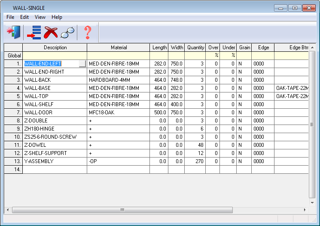The width and height of the screenshot is (320, 226).
Task: Click the red X delete icon
Action: click(x=51, y=33)
